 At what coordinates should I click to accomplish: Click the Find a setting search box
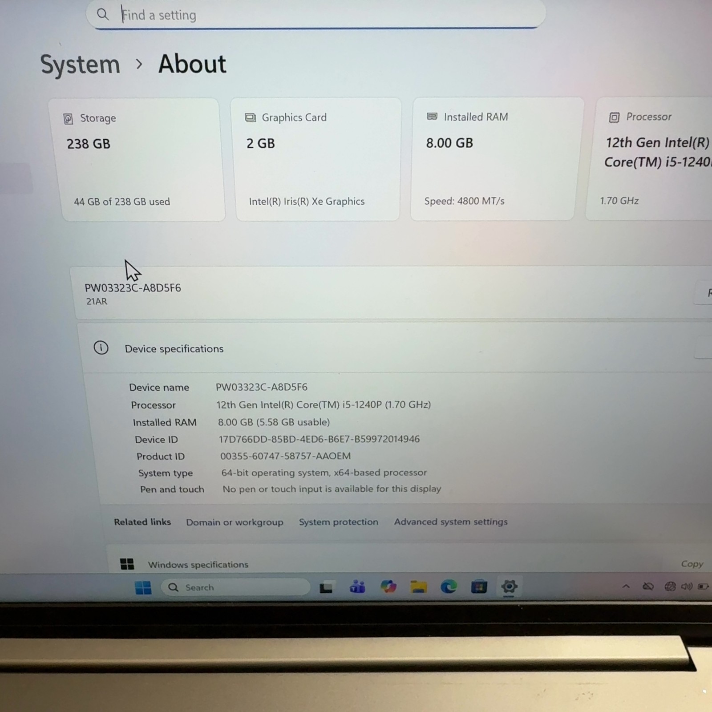coord(316,15)
